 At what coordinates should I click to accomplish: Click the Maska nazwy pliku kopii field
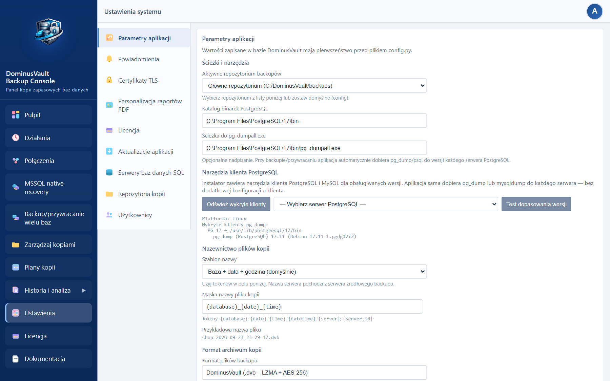tap(312, 306)
